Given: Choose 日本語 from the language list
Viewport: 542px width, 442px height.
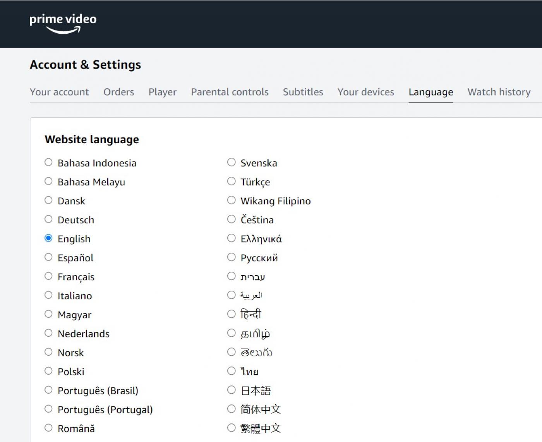Looking at the screenshot, I should coord(232,389).
